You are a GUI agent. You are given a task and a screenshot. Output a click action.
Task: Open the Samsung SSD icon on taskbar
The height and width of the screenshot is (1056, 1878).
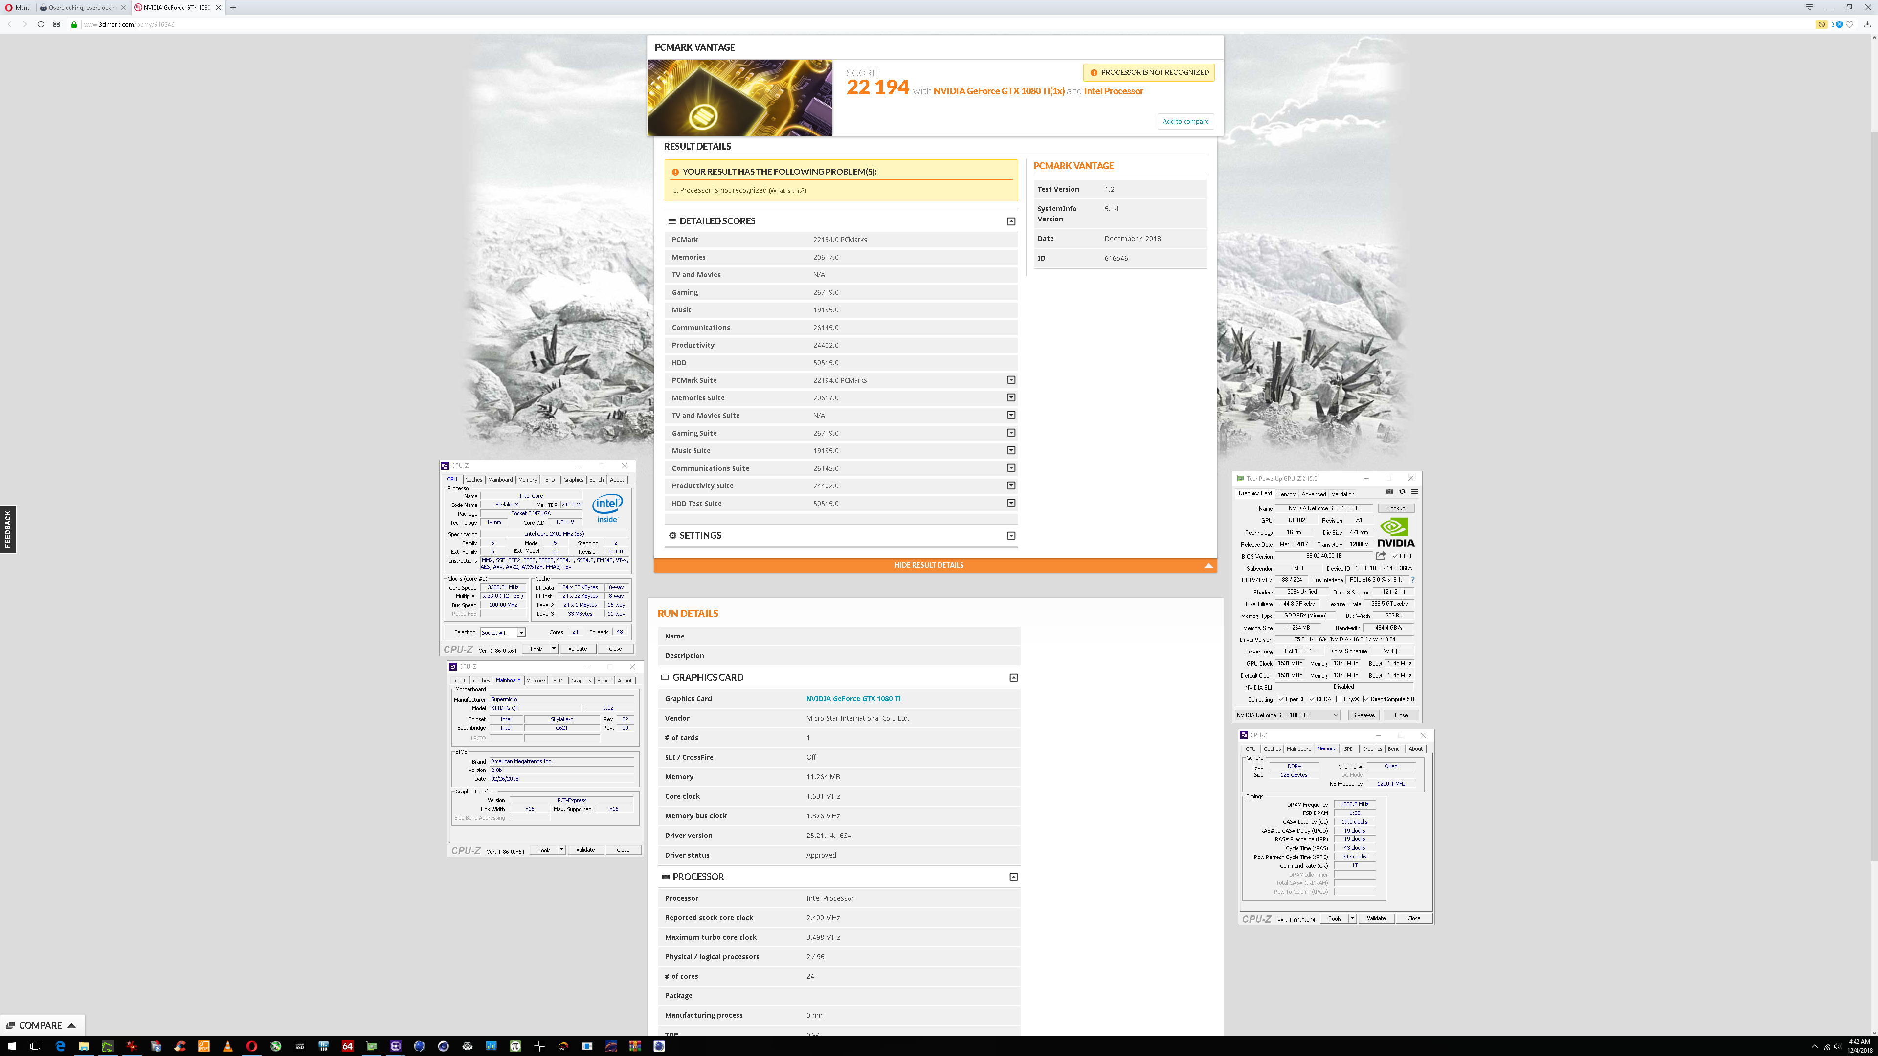[300, 1046]
